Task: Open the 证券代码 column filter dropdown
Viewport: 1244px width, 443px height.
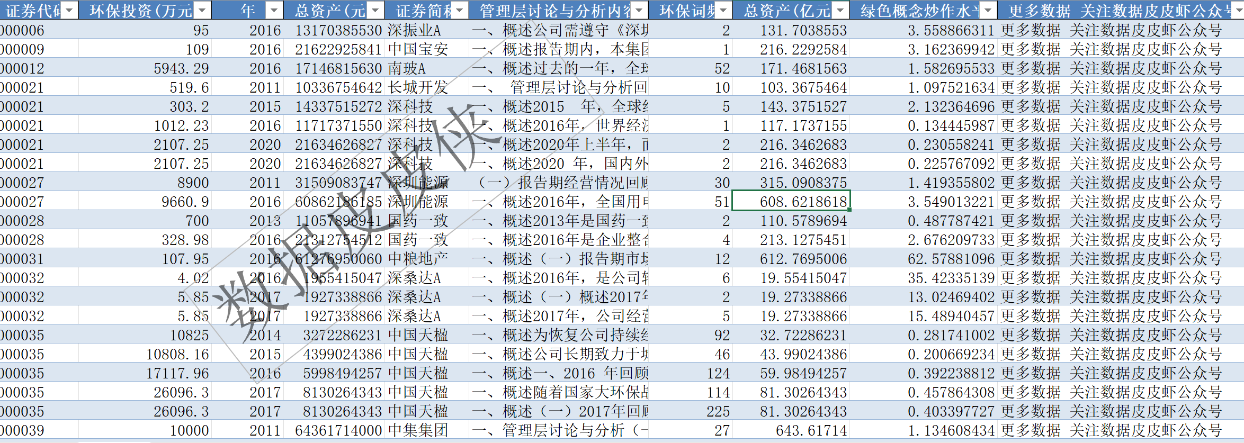Action: point(70,10)
